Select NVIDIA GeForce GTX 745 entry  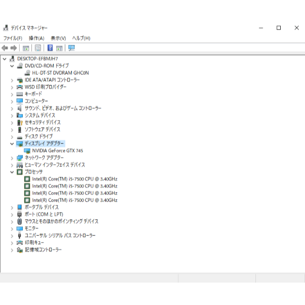click(58, 151)
